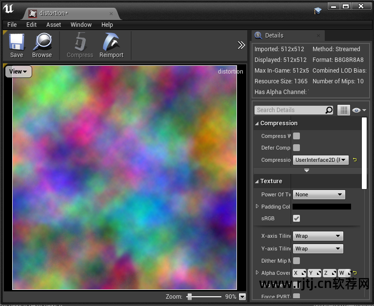Enable Defer Compression checkbox
Image resolution: width=374 pixels, height=306 pixels.
point(296,148)
